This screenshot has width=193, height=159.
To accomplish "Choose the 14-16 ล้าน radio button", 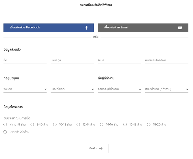I will pyautogui.click(x=102, y=124).
